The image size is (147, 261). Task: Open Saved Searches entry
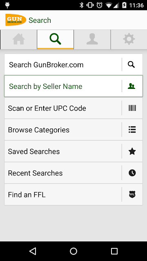(73, 151)
